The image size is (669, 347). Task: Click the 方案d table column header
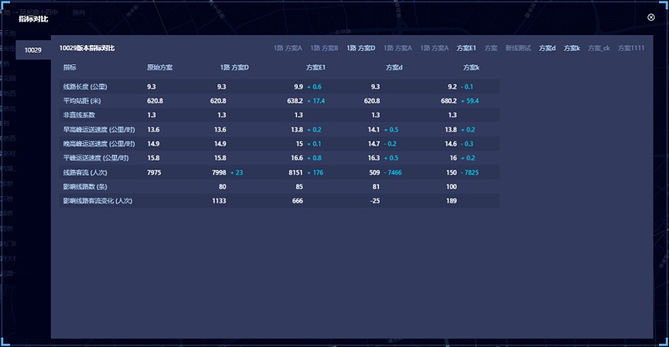pyautogui.click(x=394, y=68)
